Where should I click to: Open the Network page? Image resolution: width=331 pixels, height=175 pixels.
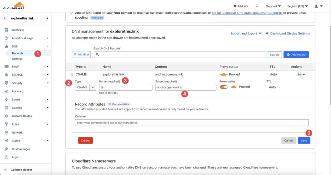point(17,133)
